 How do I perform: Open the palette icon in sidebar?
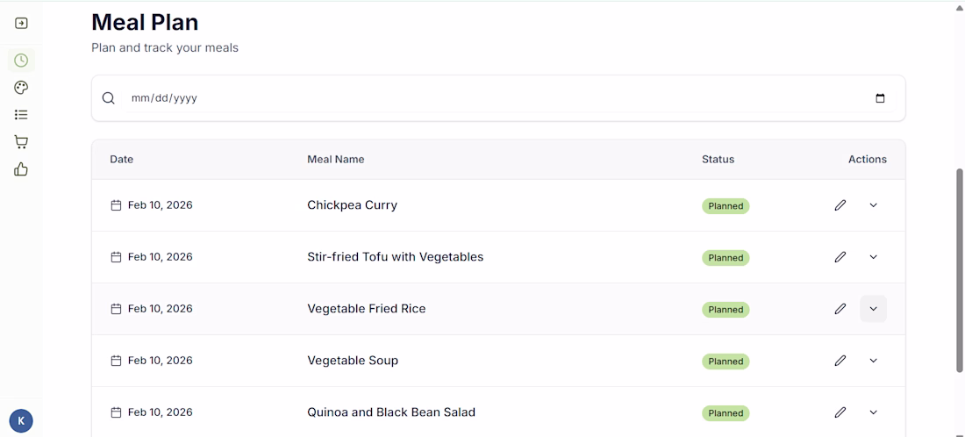pyautogui.click(x=21, y=88)
